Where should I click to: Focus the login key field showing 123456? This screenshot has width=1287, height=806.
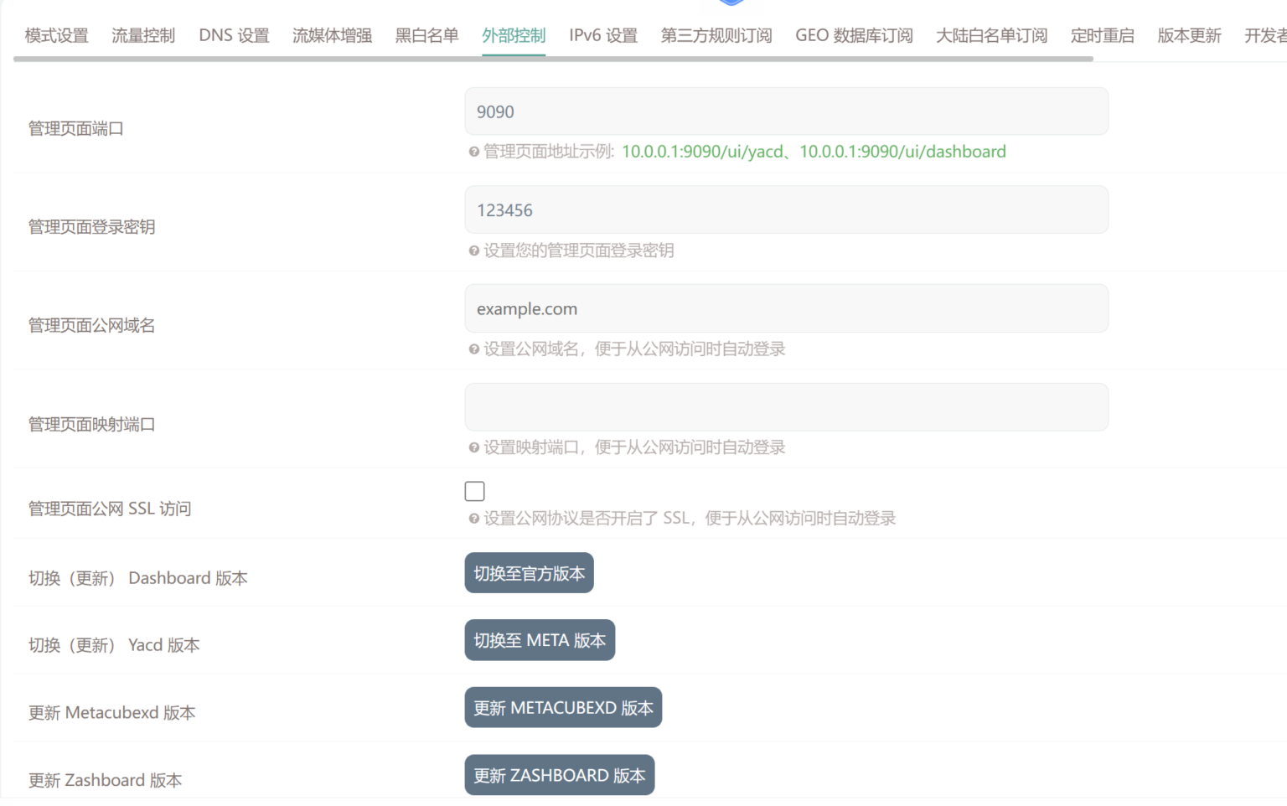[x=786, y=210]
